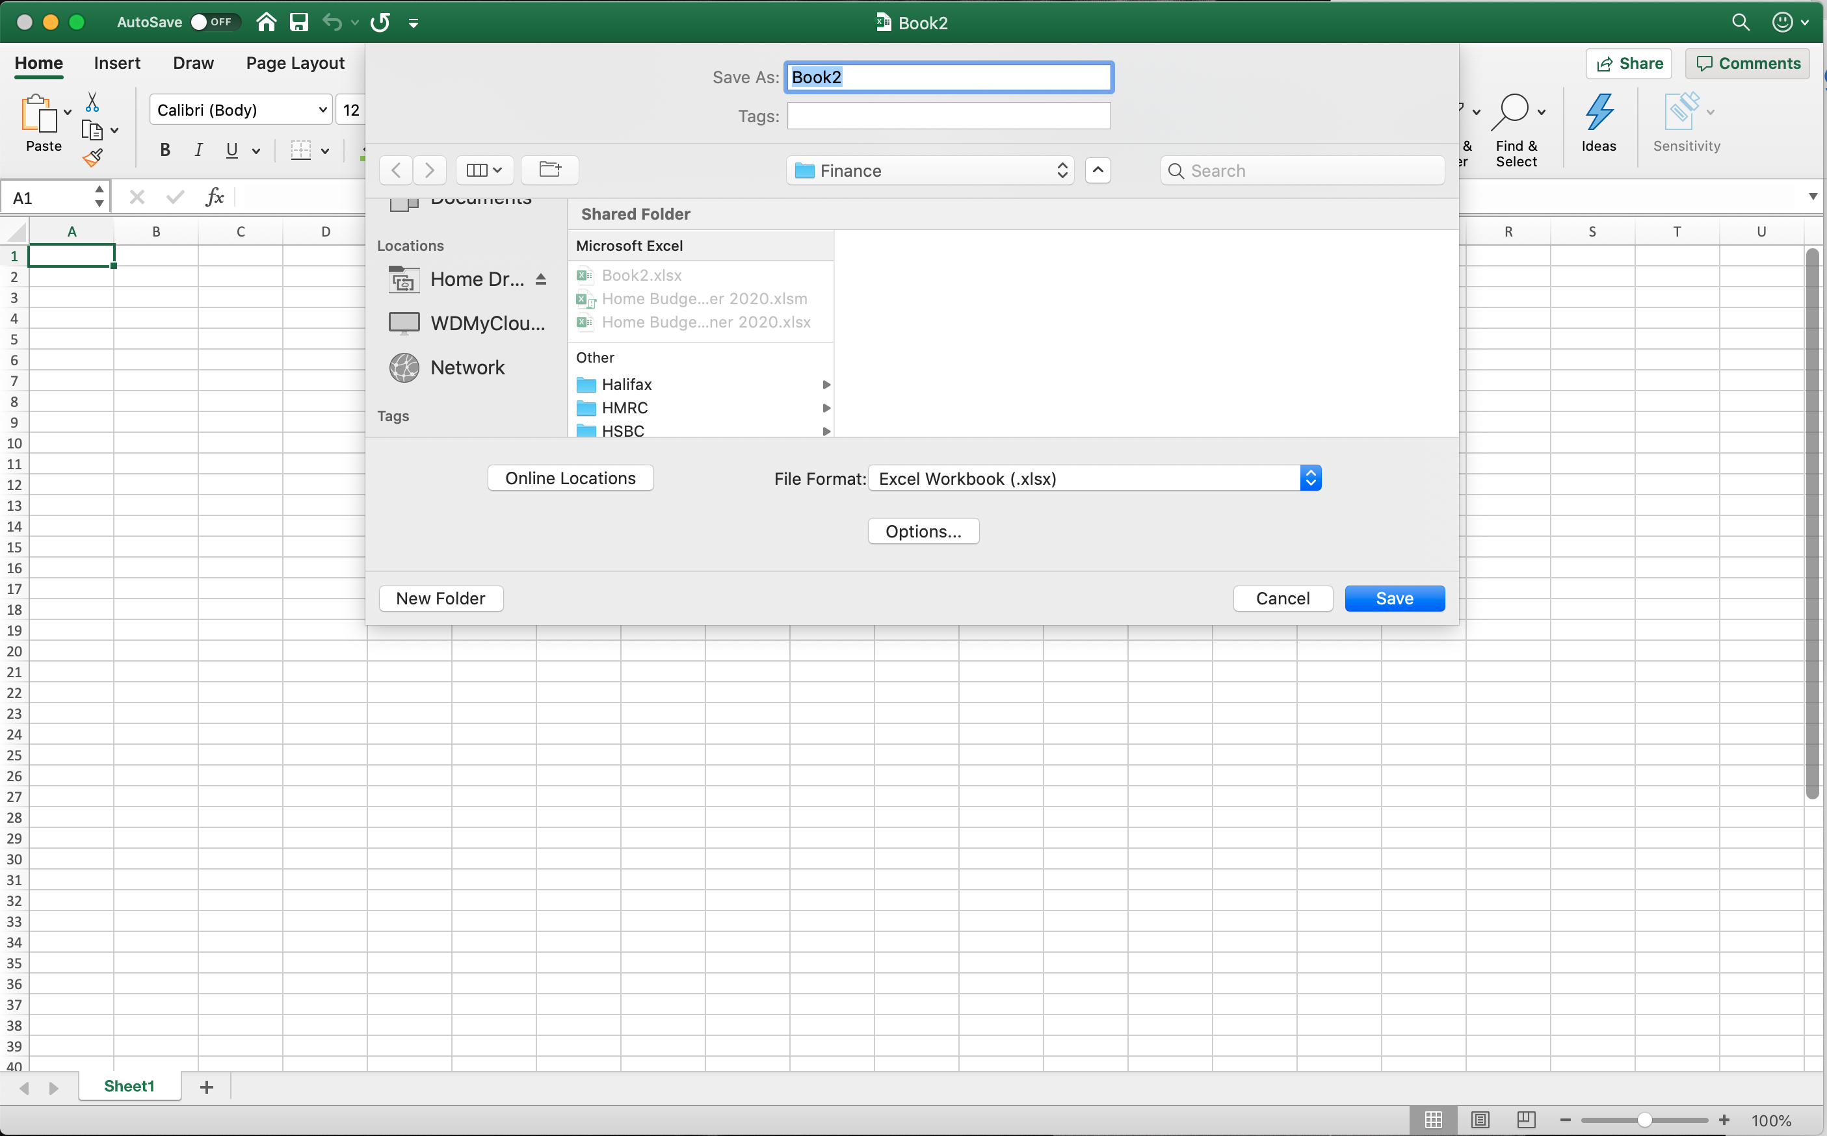Click the Tags input field

(949, 116)
